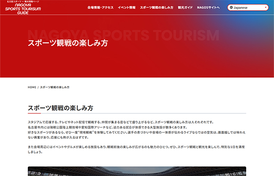274x176 pixels.
Task: Click the スポーツ観戦の楽しみ方 breadcrumb text
Action: [55, 87]
